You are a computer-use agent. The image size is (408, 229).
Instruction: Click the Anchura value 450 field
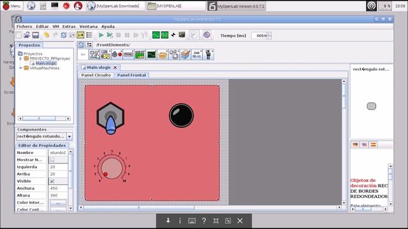click(x=58, y=188)
